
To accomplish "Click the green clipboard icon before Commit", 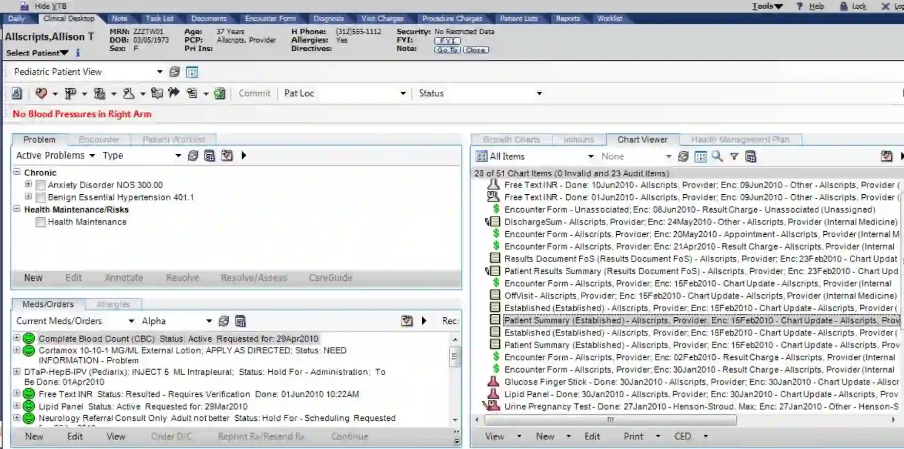I will point(220,93).
